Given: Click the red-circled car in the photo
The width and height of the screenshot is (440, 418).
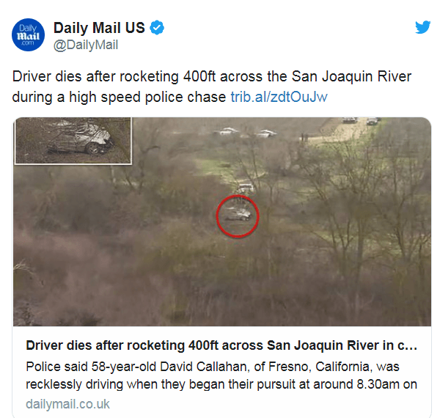Looking at the screenshot, I should pyautogui.click(x=238, y=216).
